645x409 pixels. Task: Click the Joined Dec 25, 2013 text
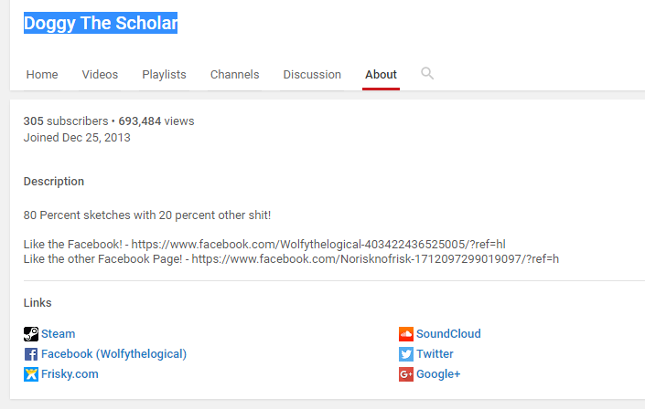pos(77,138)
